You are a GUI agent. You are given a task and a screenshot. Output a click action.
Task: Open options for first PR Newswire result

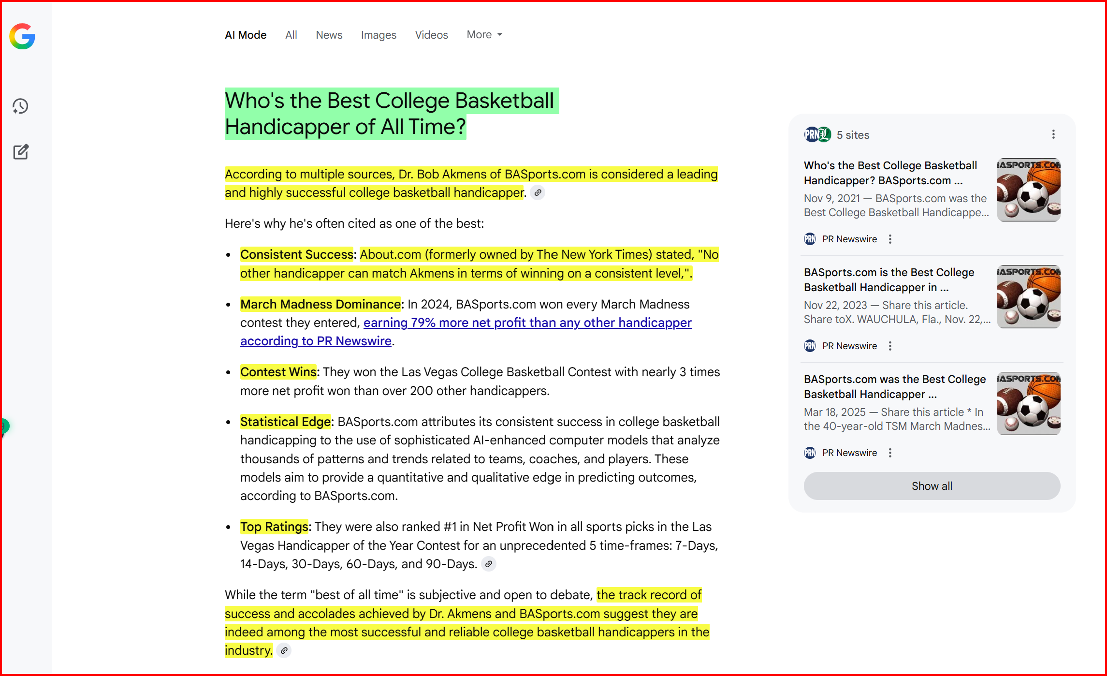[890, 239]
